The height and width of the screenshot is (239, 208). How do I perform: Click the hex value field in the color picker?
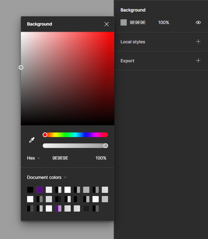[60, 158]
